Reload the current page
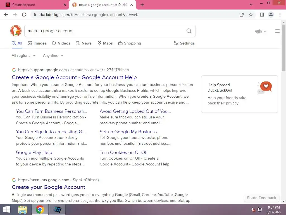 tap(24, 15)
